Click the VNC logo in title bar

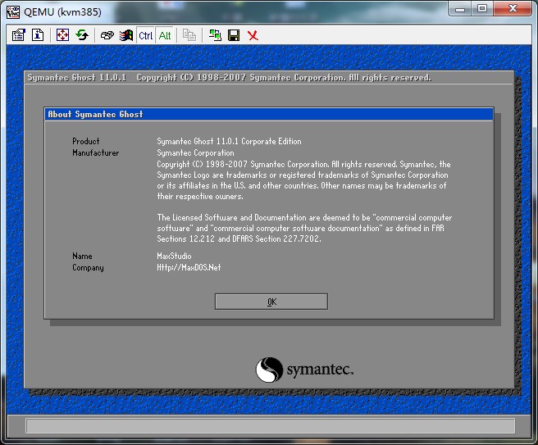(x=13, y=12)
